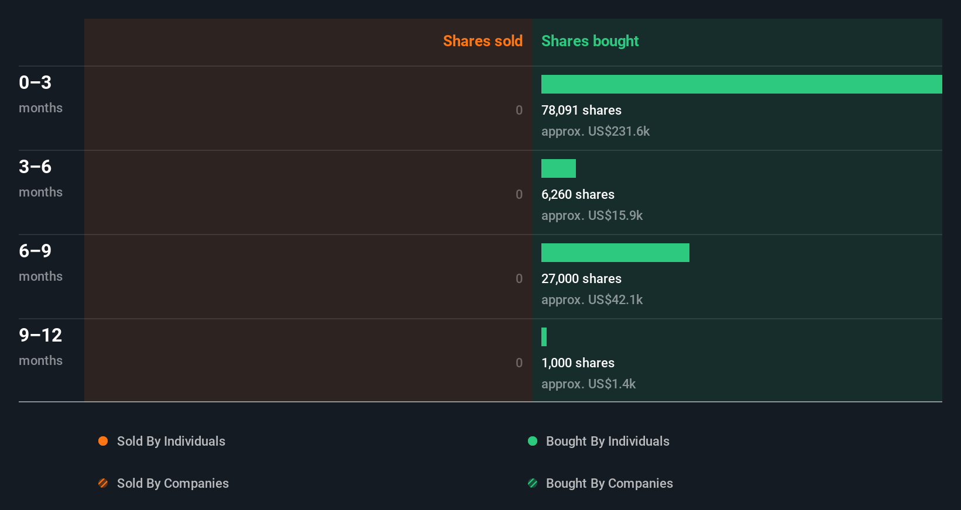The width and height of the screenshot is (961, 510).
Task: Click the 78,091 shares value text
Action: (x=581, y=110)
